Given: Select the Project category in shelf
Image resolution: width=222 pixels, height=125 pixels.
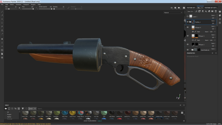Looking at the screenshot, I should 9,115.
